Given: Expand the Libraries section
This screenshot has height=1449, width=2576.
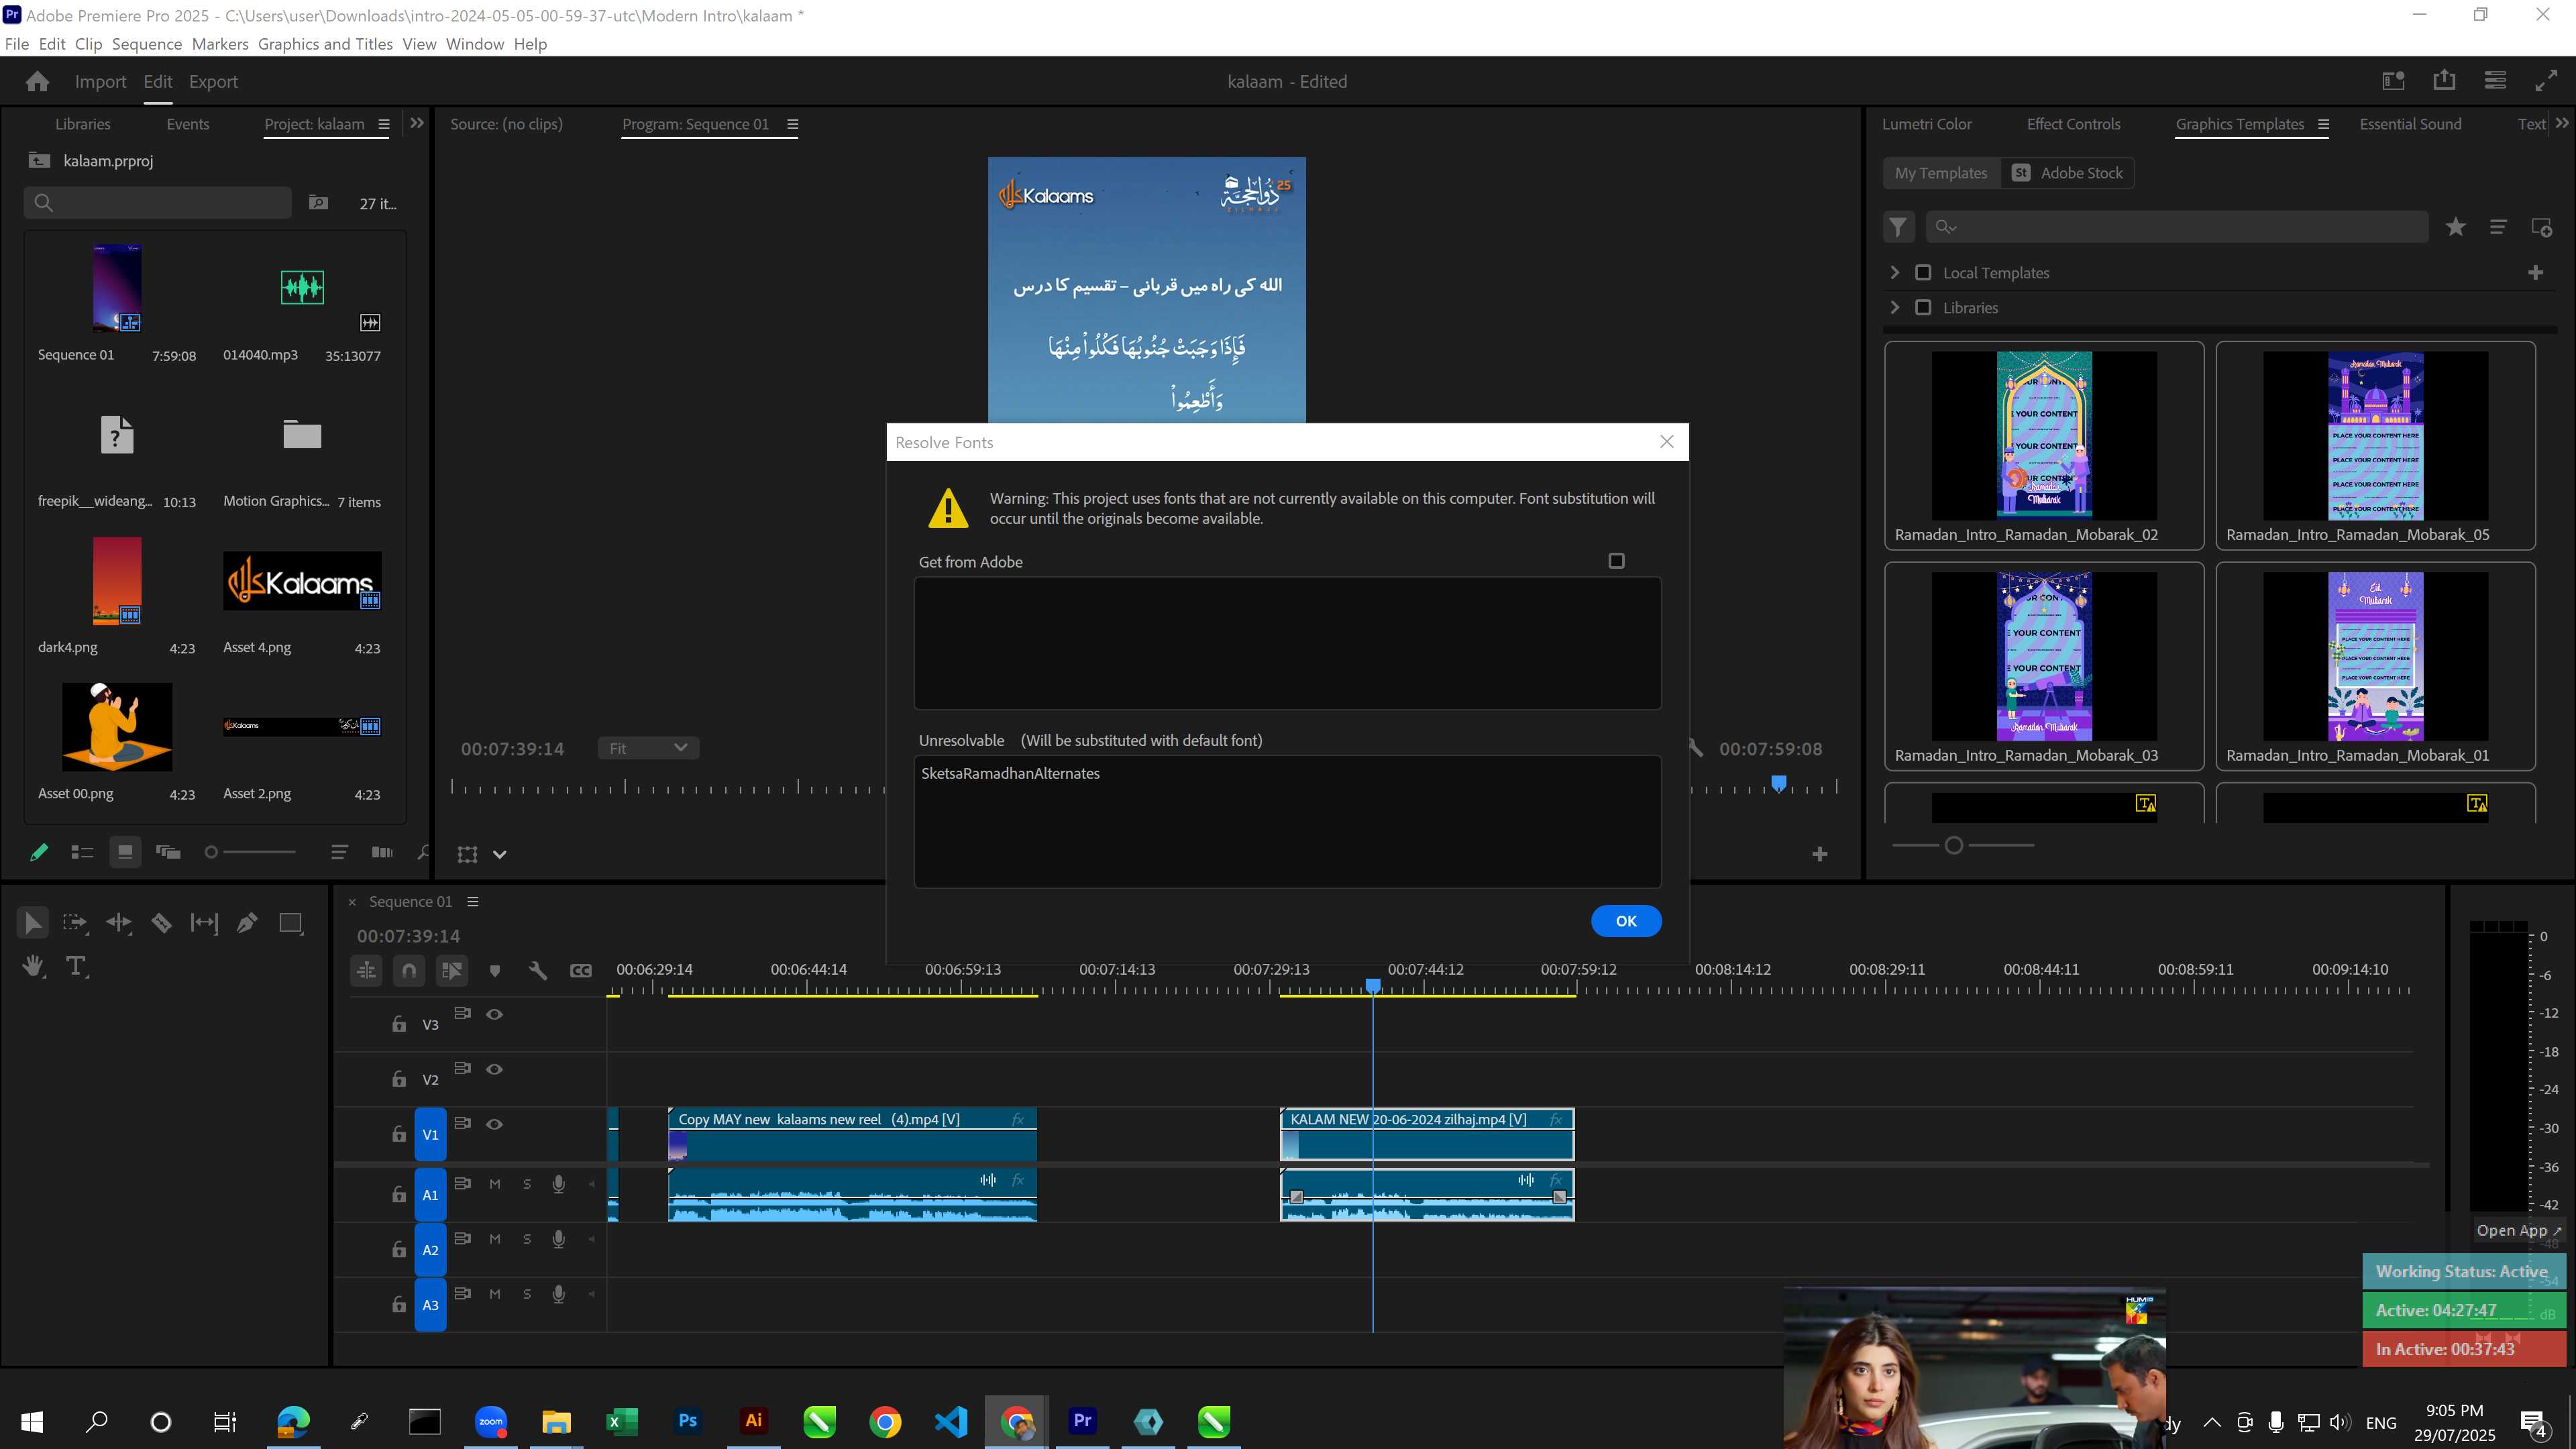Looking at the screenshot, I should pyautogui.click(x=1894, y=307).
